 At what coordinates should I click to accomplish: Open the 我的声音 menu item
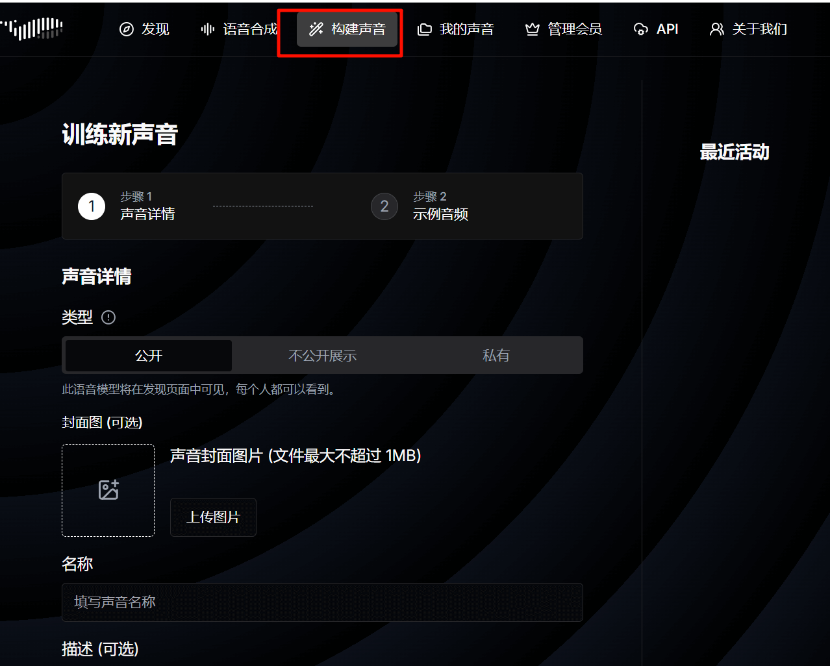456,29
